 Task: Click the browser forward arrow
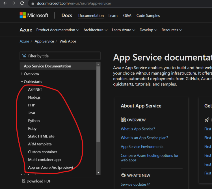point(14,3)
